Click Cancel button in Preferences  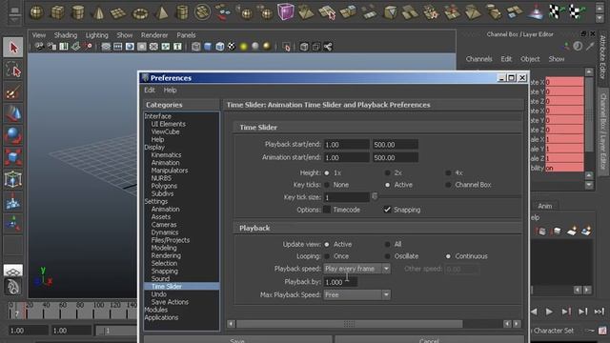pyautogui.click(x=429, y=339)
